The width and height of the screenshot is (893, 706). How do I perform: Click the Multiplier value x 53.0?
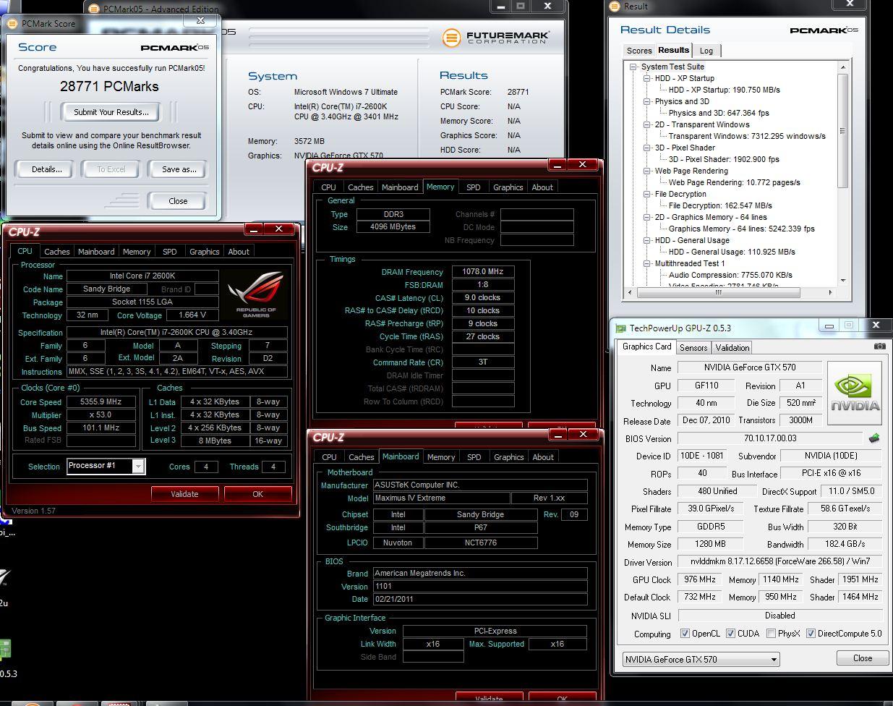(101, 415)
